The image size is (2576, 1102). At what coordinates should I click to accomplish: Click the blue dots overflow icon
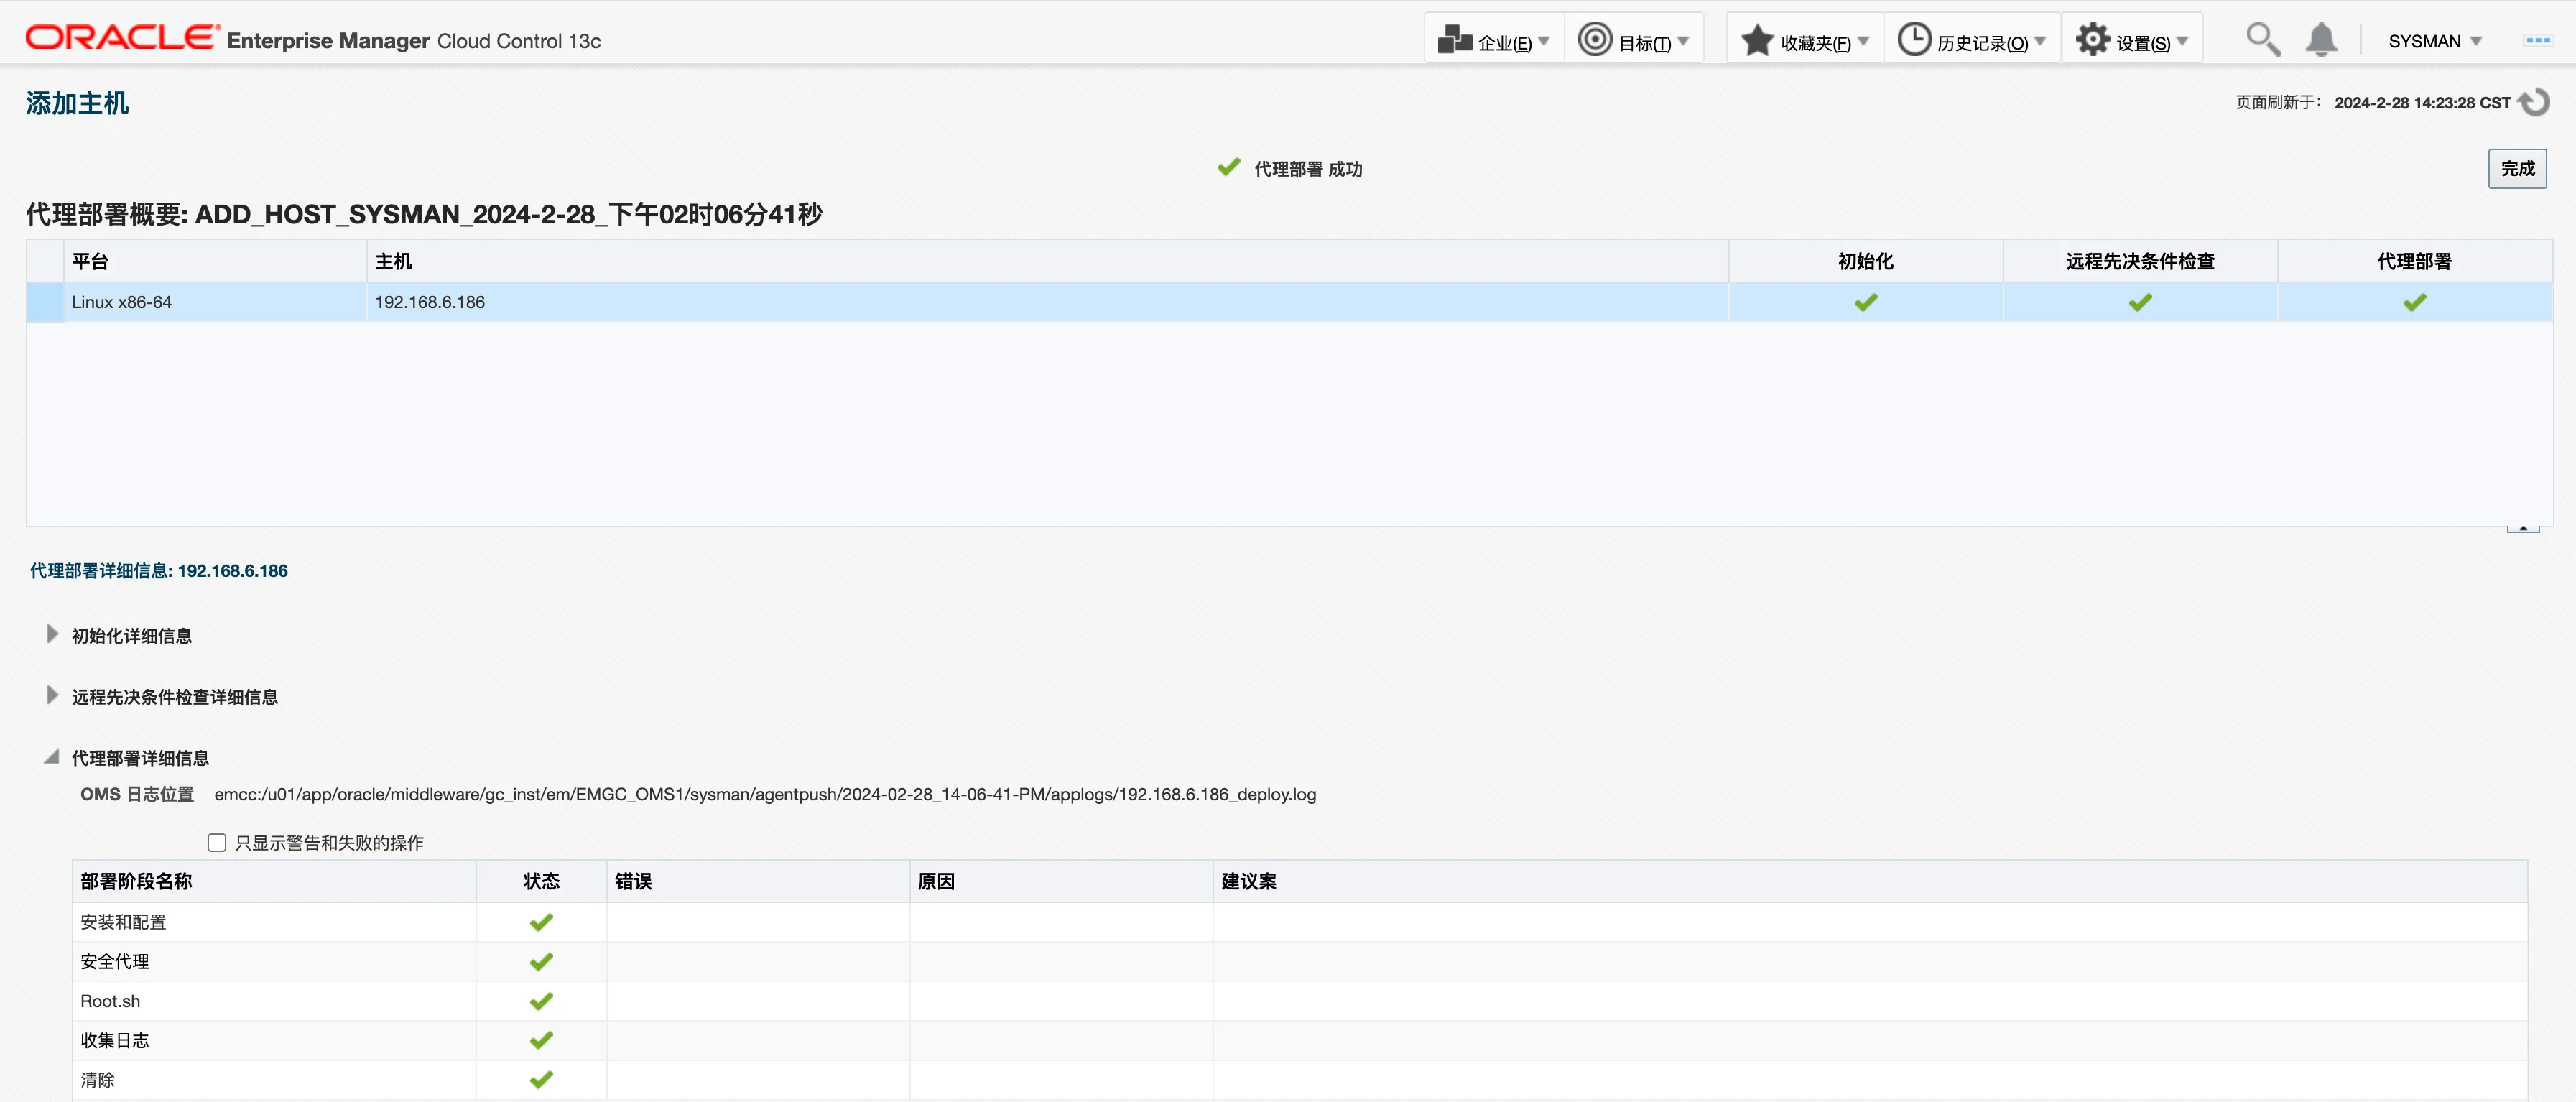2538,40
